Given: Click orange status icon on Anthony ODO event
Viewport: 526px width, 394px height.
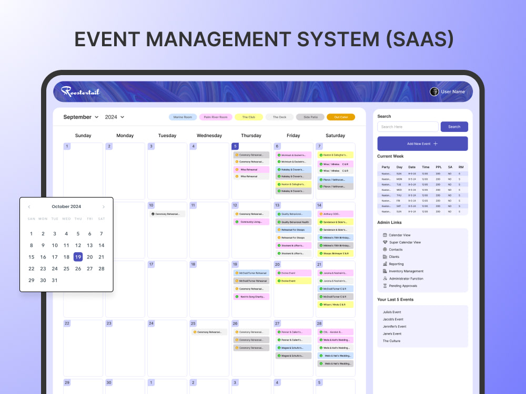Looking at the screenshot, I should pos(321,214).
